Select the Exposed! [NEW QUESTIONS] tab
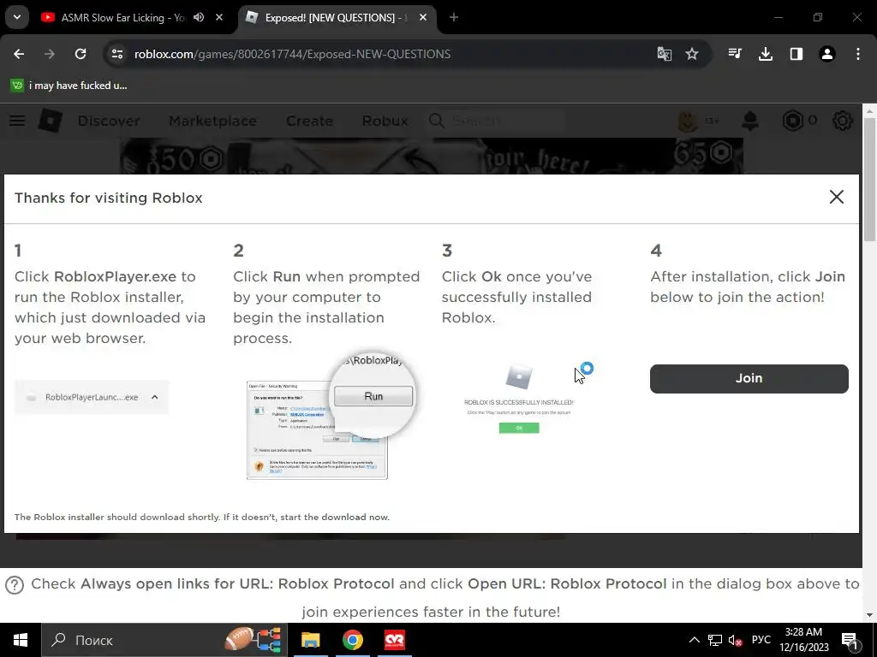877x657 pixels. click(336, 17)
